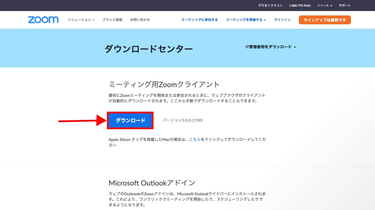375x210 pixels.
Task: Click the version text バージョン5.8.0 (1780)
Action: tap(183, 120)
